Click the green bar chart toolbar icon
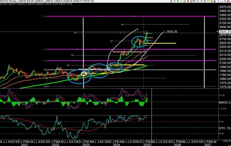The height and width of the screenshot is (146, 231). [x=184, y=1]
